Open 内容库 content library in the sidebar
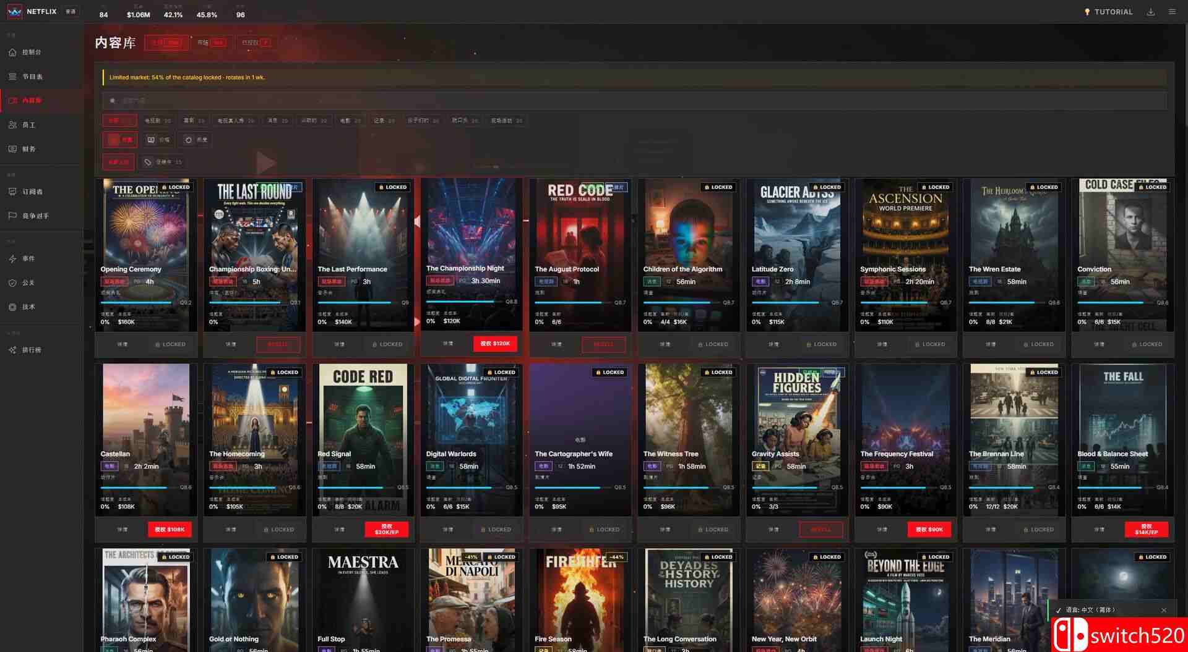This screenshot has width=1188, height=652. pyautogui.click(x=41, y=101)
